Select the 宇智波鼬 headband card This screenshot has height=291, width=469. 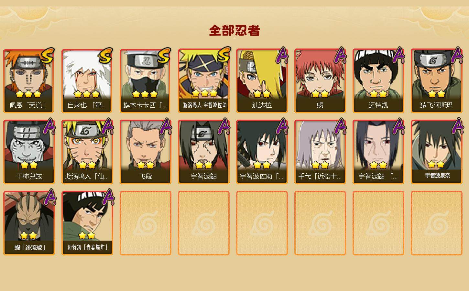(204, 152)
